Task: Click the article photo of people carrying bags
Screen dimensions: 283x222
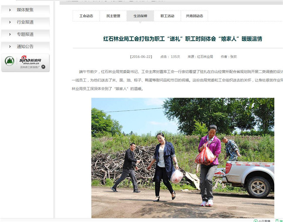Action: (182, 158)
